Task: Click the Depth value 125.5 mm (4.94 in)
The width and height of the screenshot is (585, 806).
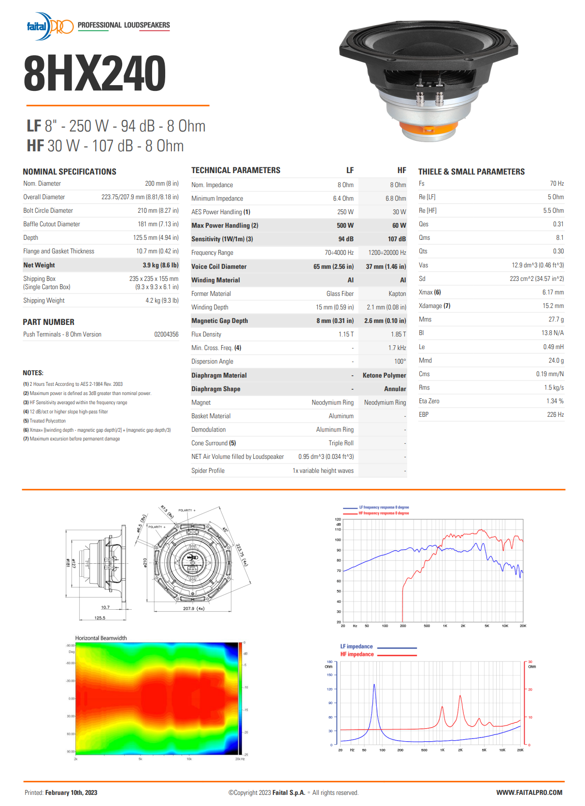Action: pyautogui.click(x=156, y=238)
